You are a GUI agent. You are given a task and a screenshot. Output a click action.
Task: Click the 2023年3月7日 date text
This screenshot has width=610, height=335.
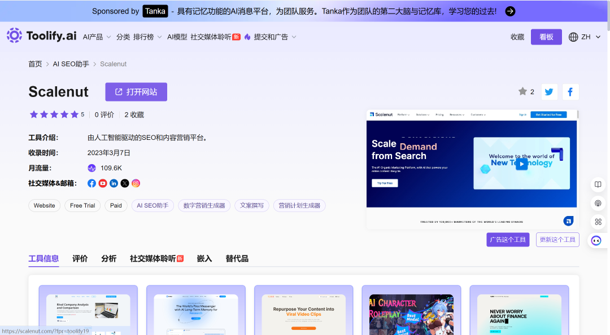pos(108,153)
